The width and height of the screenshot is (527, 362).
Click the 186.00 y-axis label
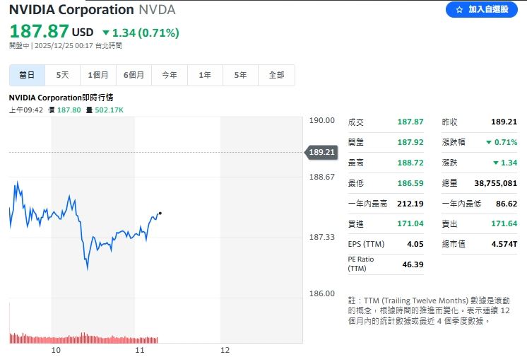(x=321, y=293)
